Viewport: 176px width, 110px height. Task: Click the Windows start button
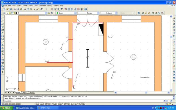point(6,108)
